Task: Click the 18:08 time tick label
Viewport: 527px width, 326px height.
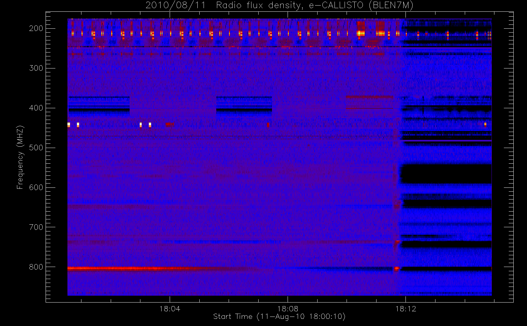Action: 288,309
